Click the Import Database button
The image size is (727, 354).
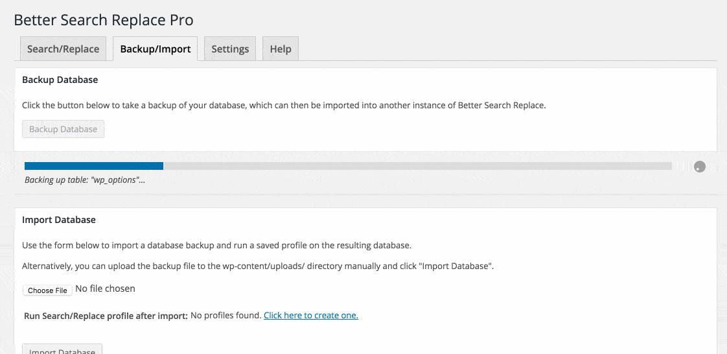[x=62, y=349]
